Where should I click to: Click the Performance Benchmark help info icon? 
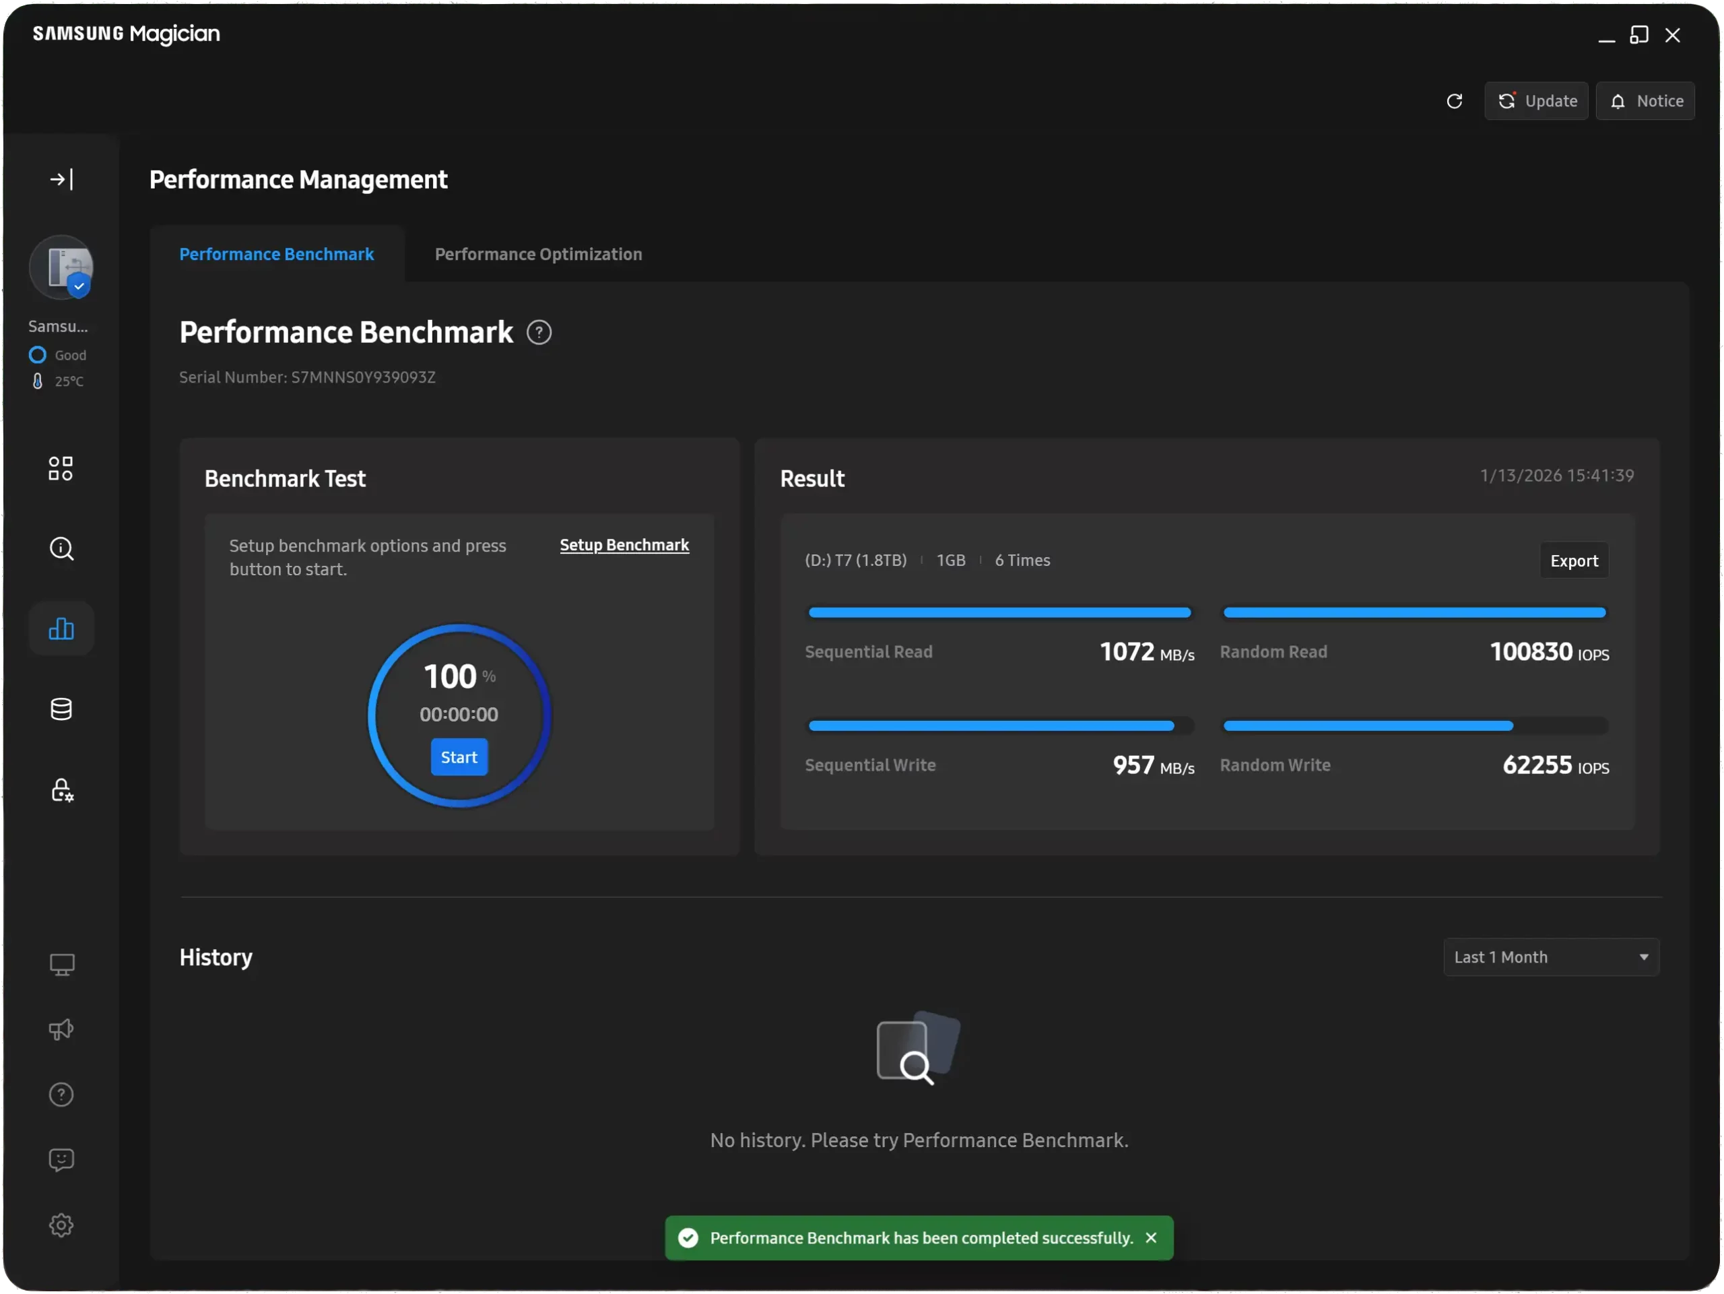[x=539, y=333]
